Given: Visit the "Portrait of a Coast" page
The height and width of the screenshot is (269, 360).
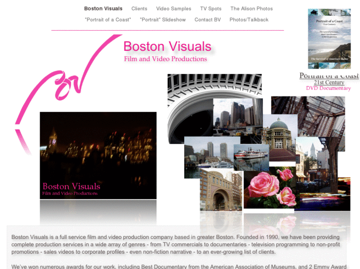Looking at the screenshot, I should (108, 20).
